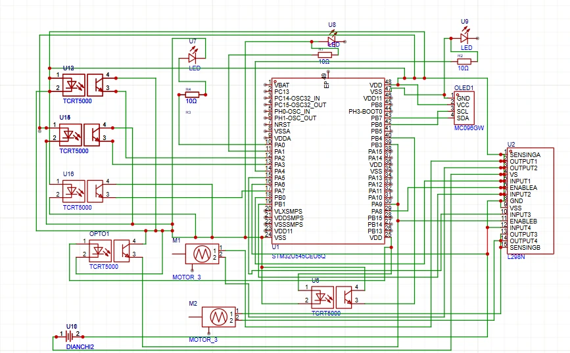Click the INPUT3 pin on the L298N
Image resolution: width=570 pixels, height=353 pixels.
pos(520,214)
